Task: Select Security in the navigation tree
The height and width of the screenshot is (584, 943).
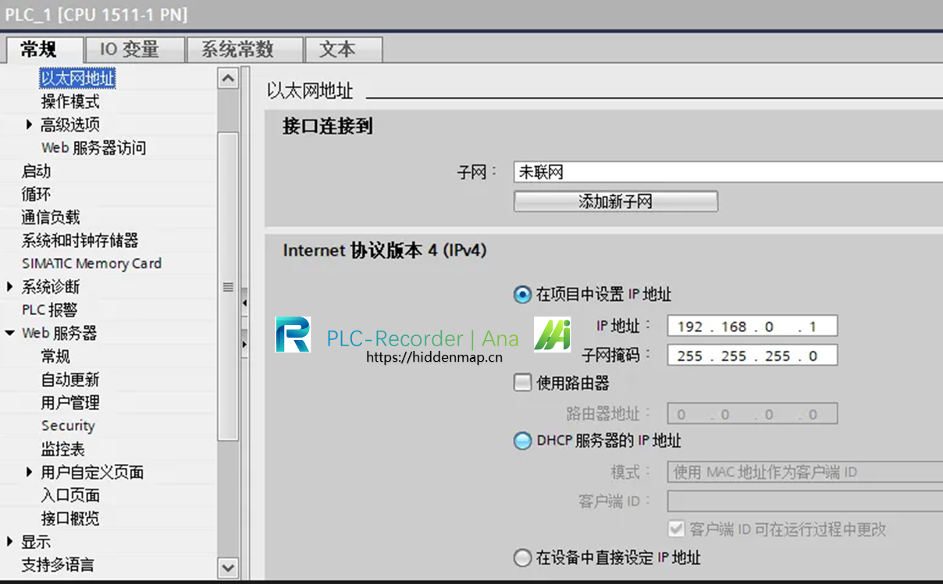Action: coord(67,425)
